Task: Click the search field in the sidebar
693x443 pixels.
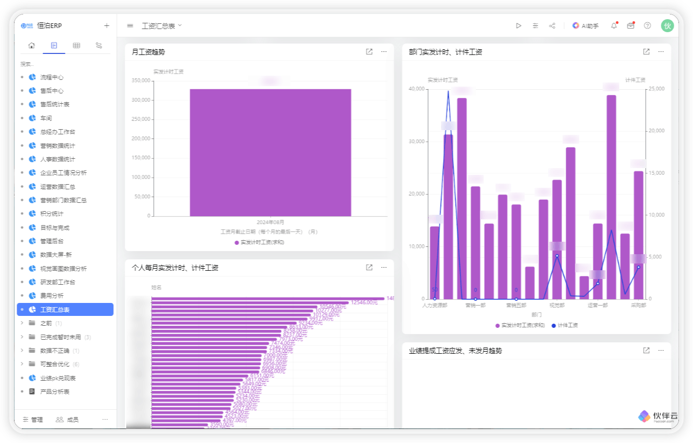Action: [x=65, y=64]
